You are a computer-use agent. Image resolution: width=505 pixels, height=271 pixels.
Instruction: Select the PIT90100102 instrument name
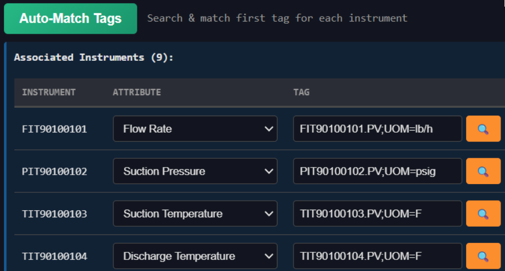point(54,172)
